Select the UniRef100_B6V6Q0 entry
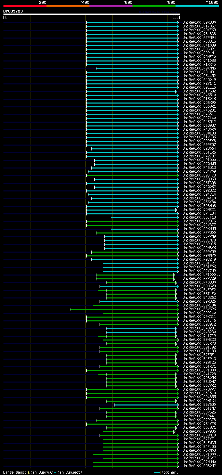The image size is (222, 475). [199, 404]
